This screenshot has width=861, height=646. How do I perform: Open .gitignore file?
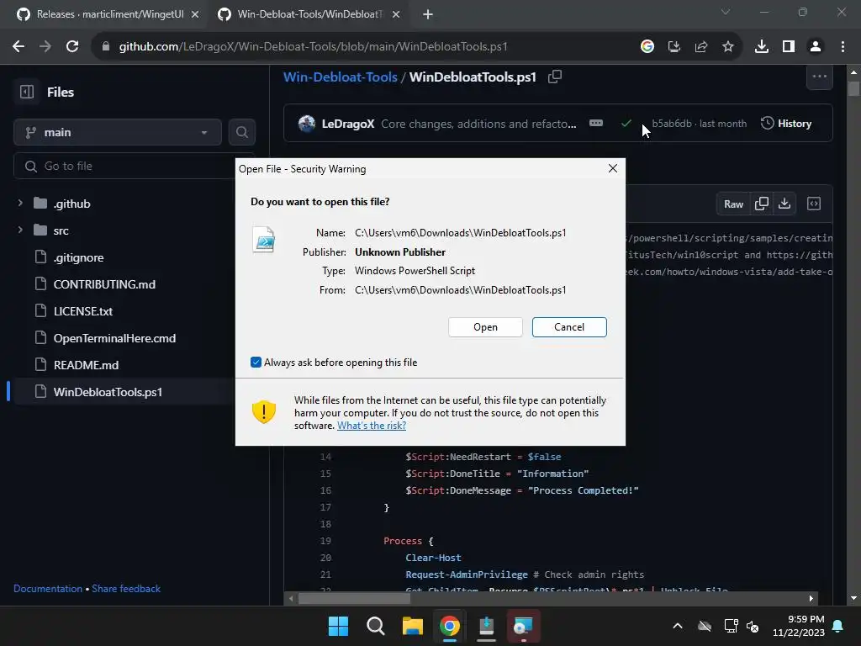78,257
